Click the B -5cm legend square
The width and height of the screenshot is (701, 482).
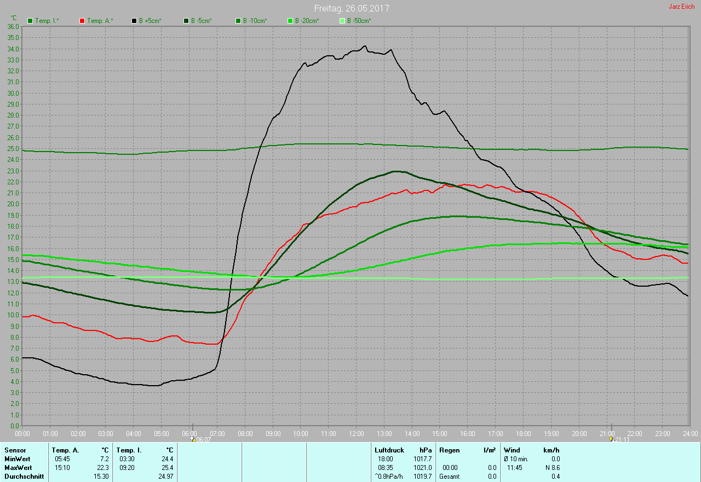186,21
